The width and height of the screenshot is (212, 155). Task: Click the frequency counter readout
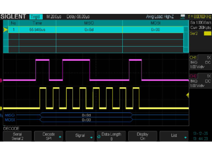200,17
